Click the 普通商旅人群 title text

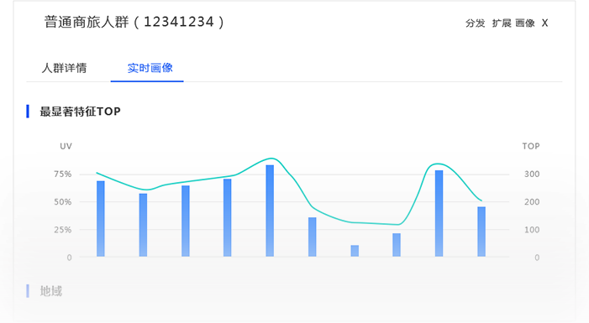[87, 22]
